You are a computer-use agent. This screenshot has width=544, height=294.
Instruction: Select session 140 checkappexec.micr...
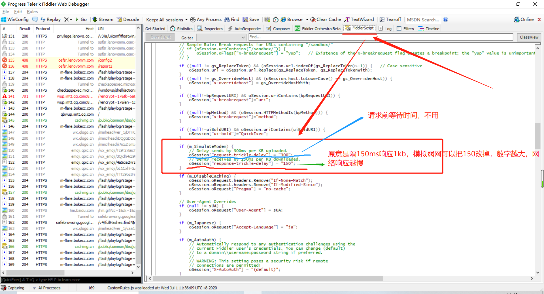[x=68, y=90]
